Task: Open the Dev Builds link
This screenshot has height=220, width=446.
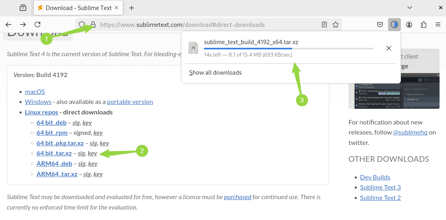Action: 375,177
